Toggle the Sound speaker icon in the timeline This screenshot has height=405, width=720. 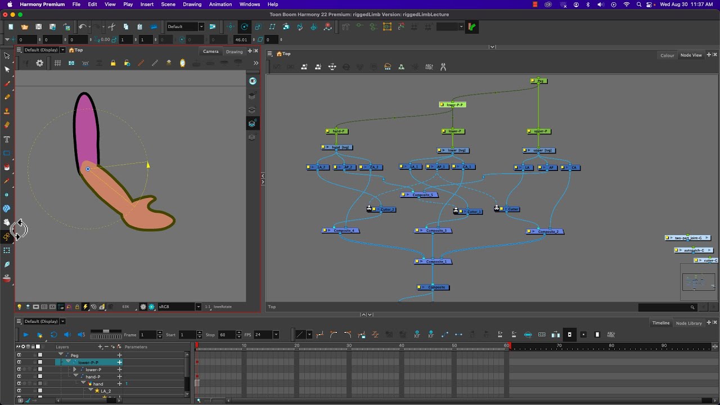(x=67, y=335)
